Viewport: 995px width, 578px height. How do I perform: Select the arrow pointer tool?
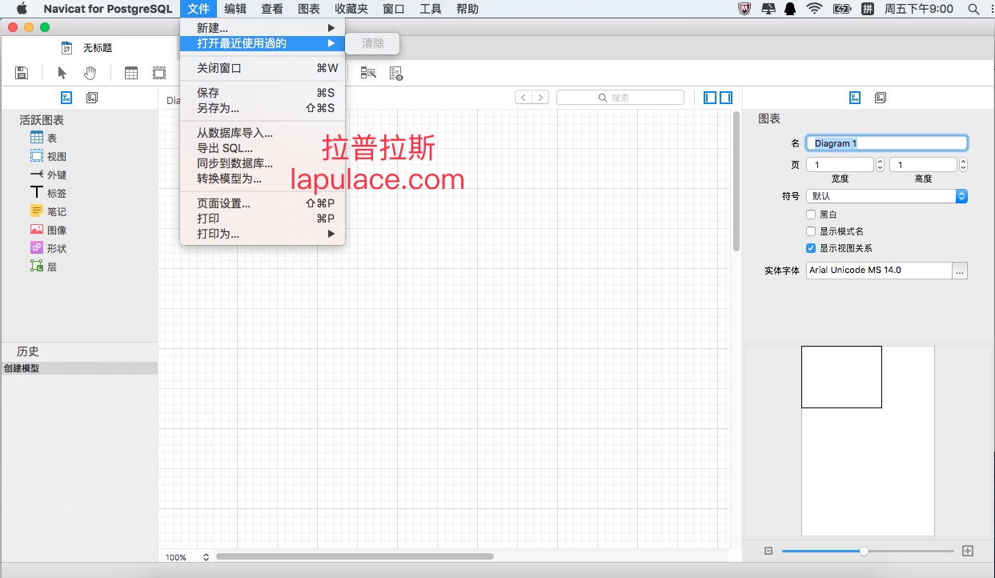[62, 73]
